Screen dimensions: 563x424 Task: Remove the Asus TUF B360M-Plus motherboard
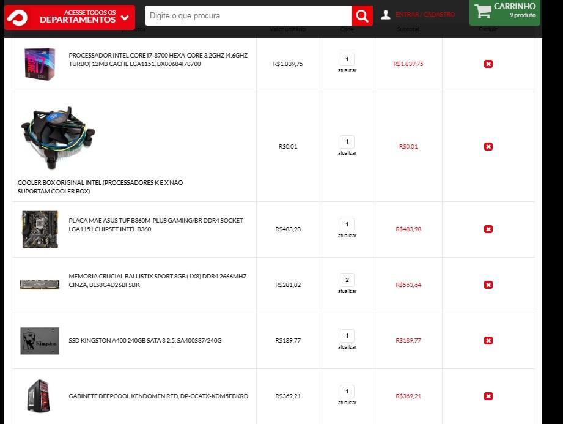click(x=488, y=229)
